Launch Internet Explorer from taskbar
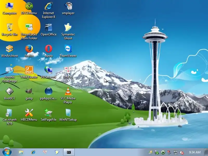Viewport: 208px width, 156px height. point(33,152)
